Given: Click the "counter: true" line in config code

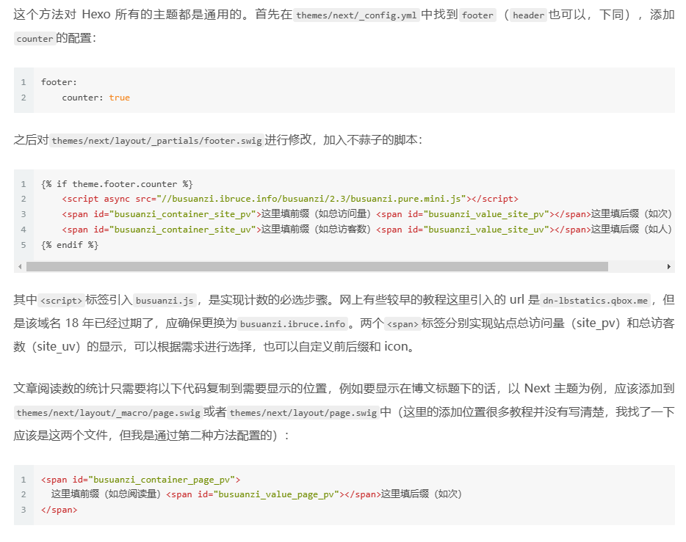Looking at the screenshot, I should [95, 98].
